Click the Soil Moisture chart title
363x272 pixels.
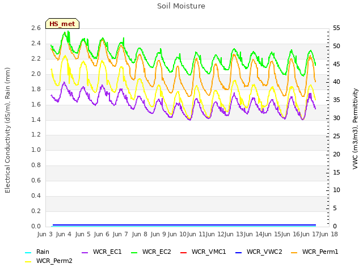pyautogui.click(x=181, y=6)
